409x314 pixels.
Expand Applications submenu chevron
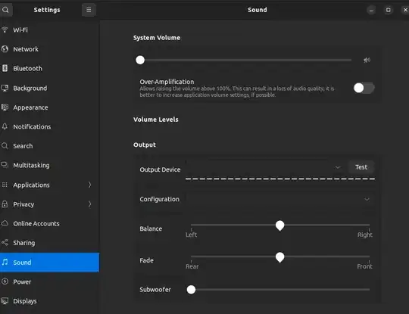[89, 185]
